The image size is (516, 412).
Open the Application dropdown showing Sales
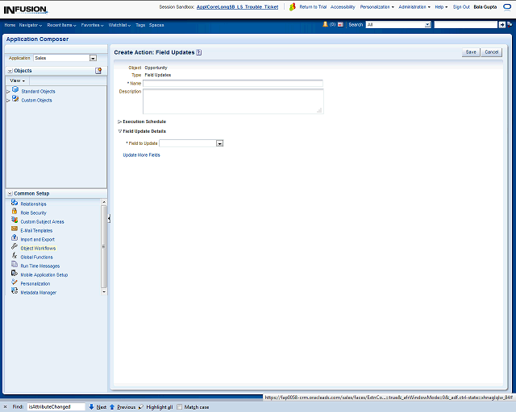point(93,58)
